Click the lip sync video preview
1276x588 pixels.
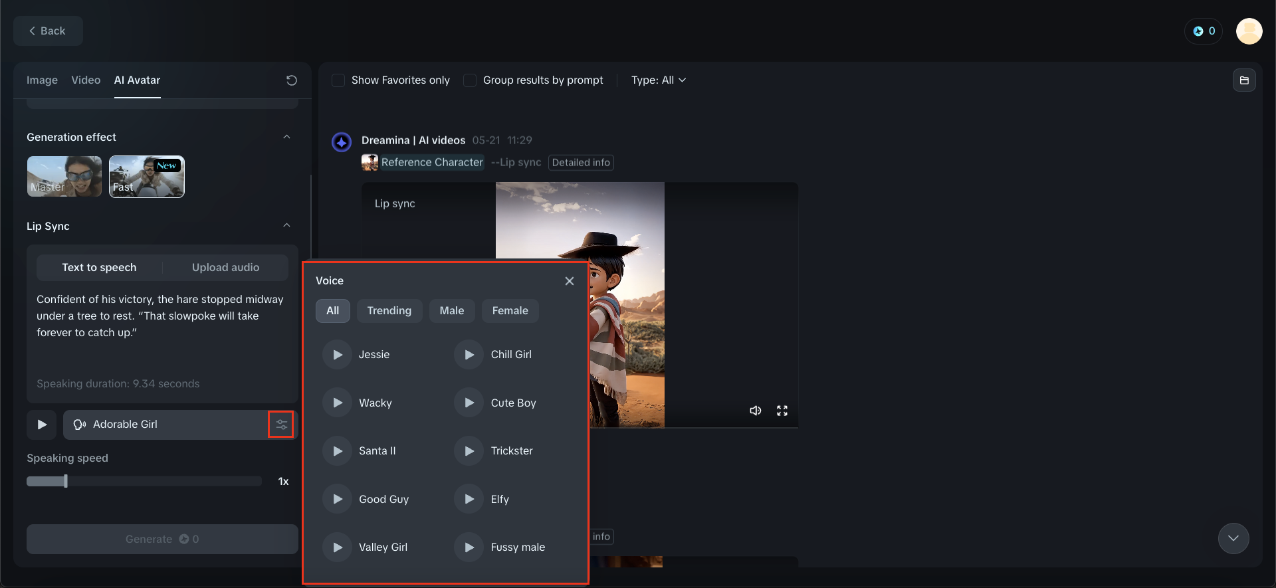click(x=580, y=305)
